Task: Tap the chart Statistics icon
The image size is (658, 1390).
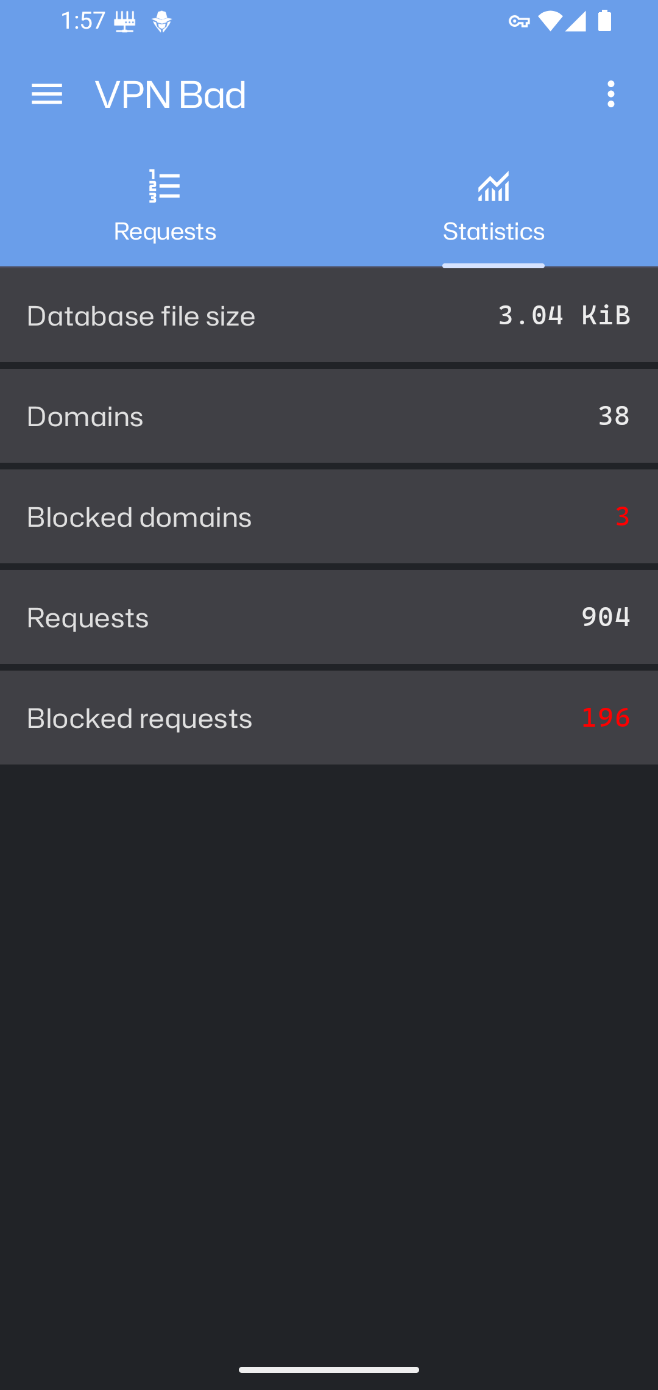Action: 493,186
